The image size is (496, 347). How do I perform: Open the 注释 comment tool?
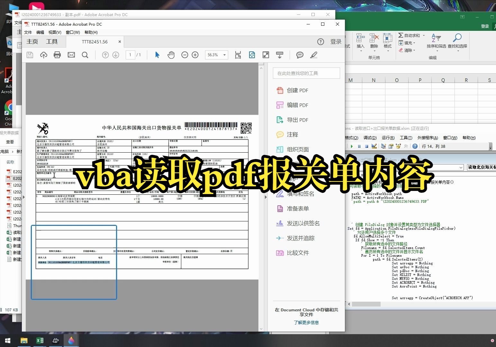coord(292,135)
